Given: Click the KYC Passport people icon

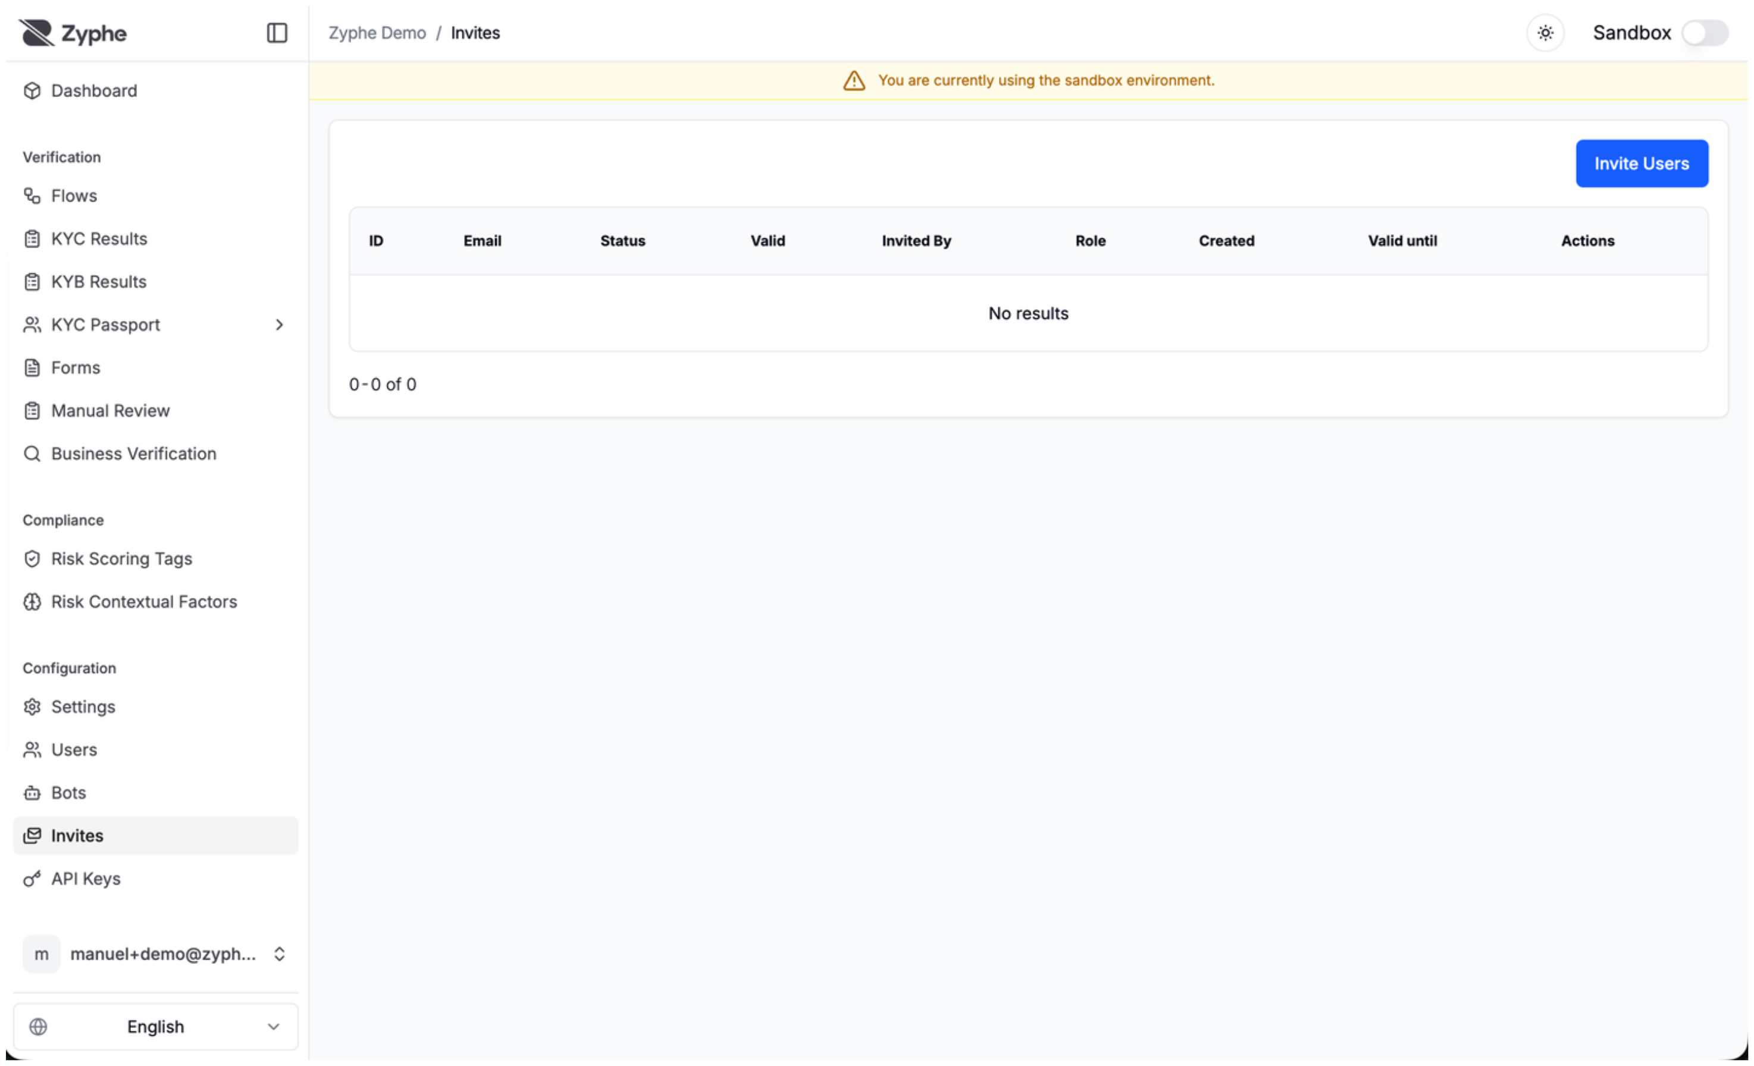Looking at the screenshot, I should coord(32,325).
